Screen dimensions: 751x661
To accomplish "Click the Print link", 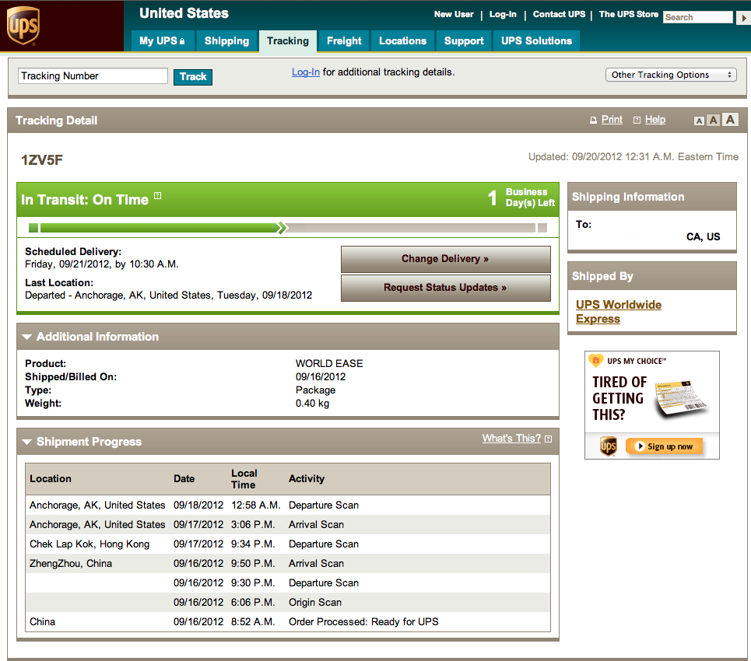I will point(612,120).
